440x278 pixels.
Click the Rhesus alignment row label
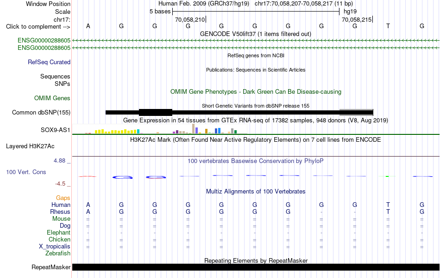click(60, 212)
